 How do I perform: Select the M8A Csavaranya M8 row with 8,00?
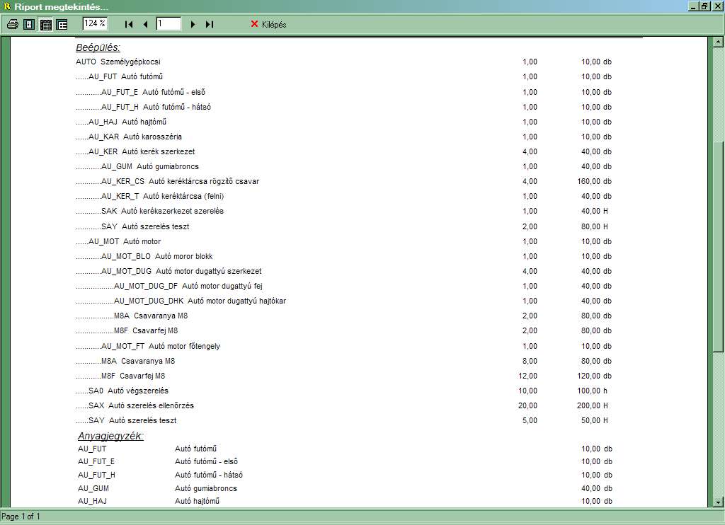pos(344,361)
